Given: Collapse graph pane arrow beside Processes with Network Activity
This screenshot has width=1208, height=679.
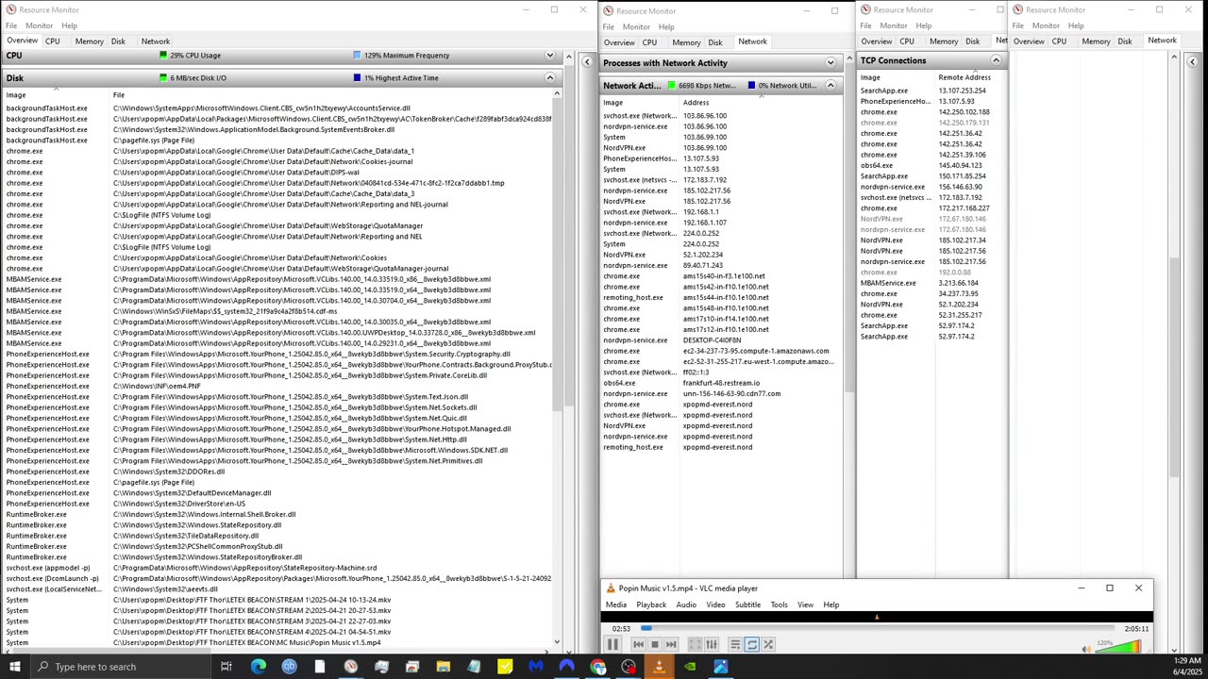Looking at the screenshot, I should (x=587, y=63).
